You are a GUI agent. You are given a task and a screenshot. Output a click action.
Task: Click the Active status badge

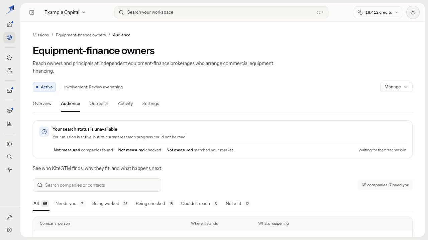click(x=44, y=87)
